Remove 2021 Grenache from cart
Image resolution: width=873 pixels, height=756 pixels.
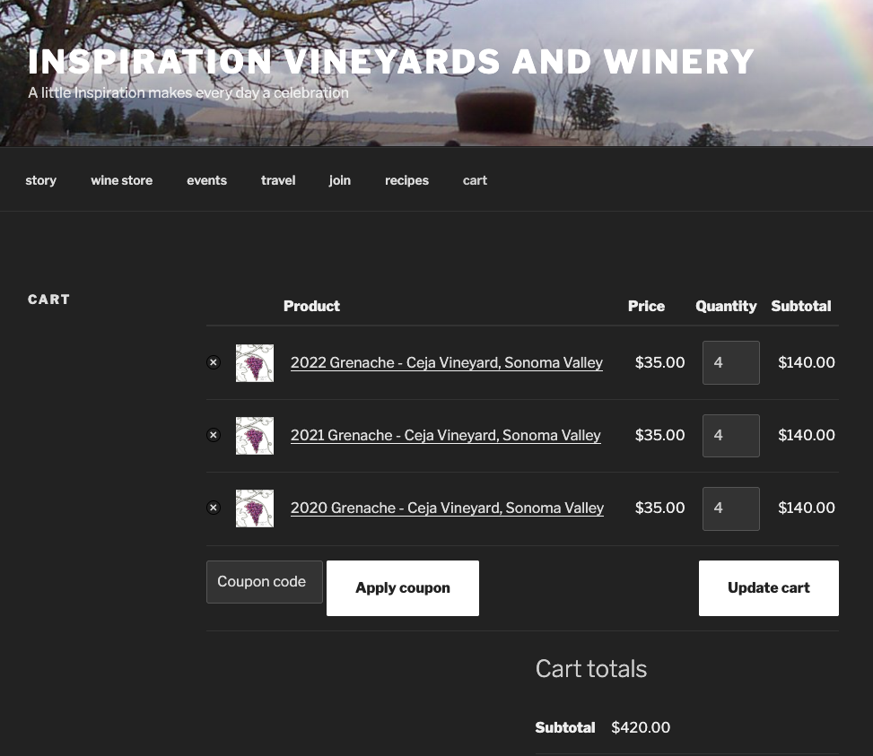point(214,435)
